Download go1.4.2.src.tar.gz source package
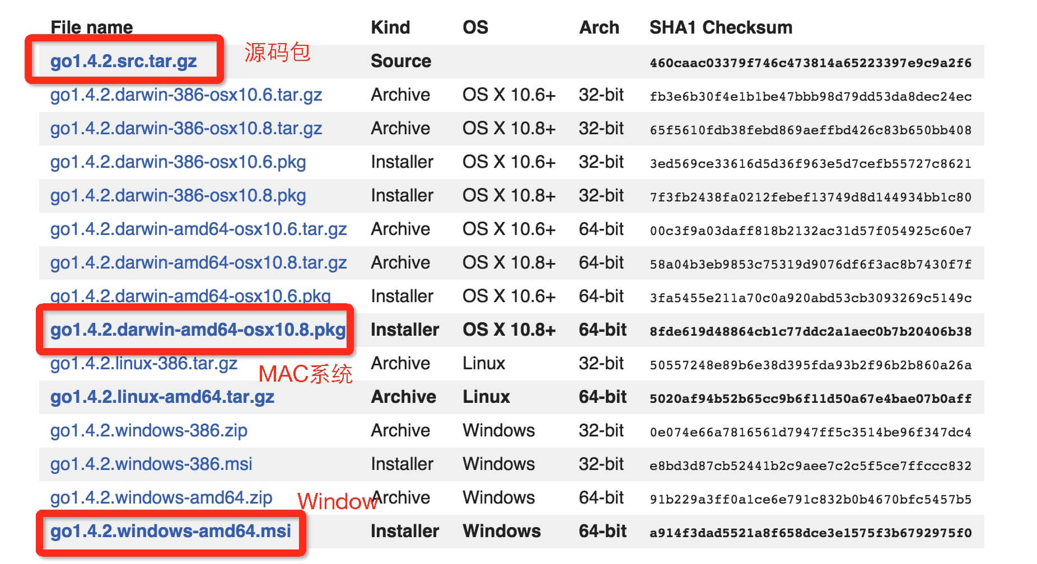1037x564 pixels. point(123,61)
